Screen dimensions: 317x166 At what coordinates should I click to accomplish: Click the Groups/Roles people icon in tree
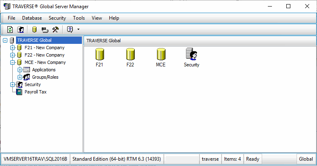click(27, 77)
